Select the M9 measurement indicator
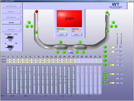This screenshot has height=101, width=134. 105,83
